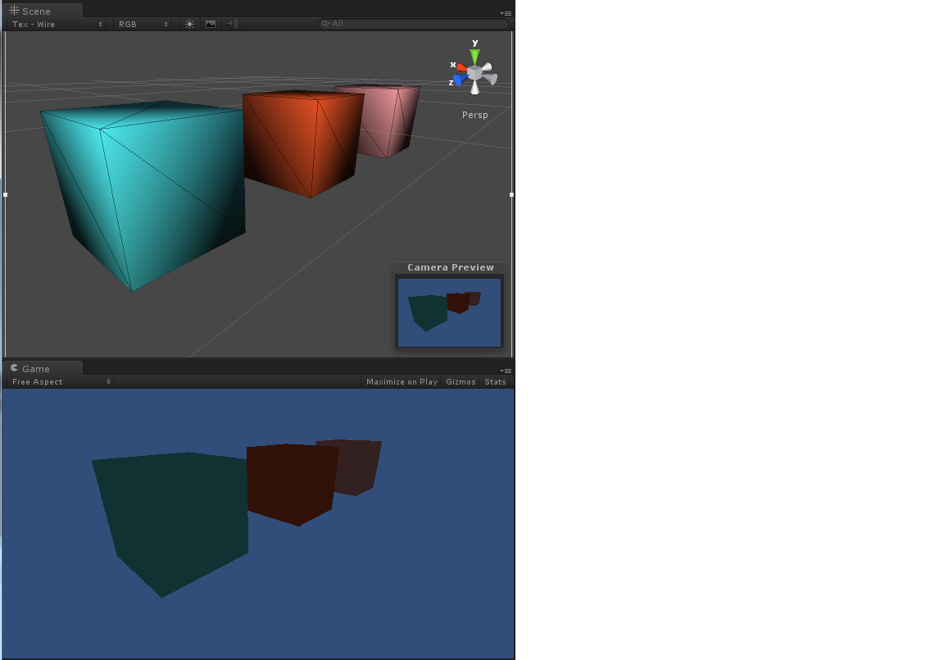Toggle scene audio with the speaker icon
This screenshot has width=944, height=660.
(x=232, y=24)
